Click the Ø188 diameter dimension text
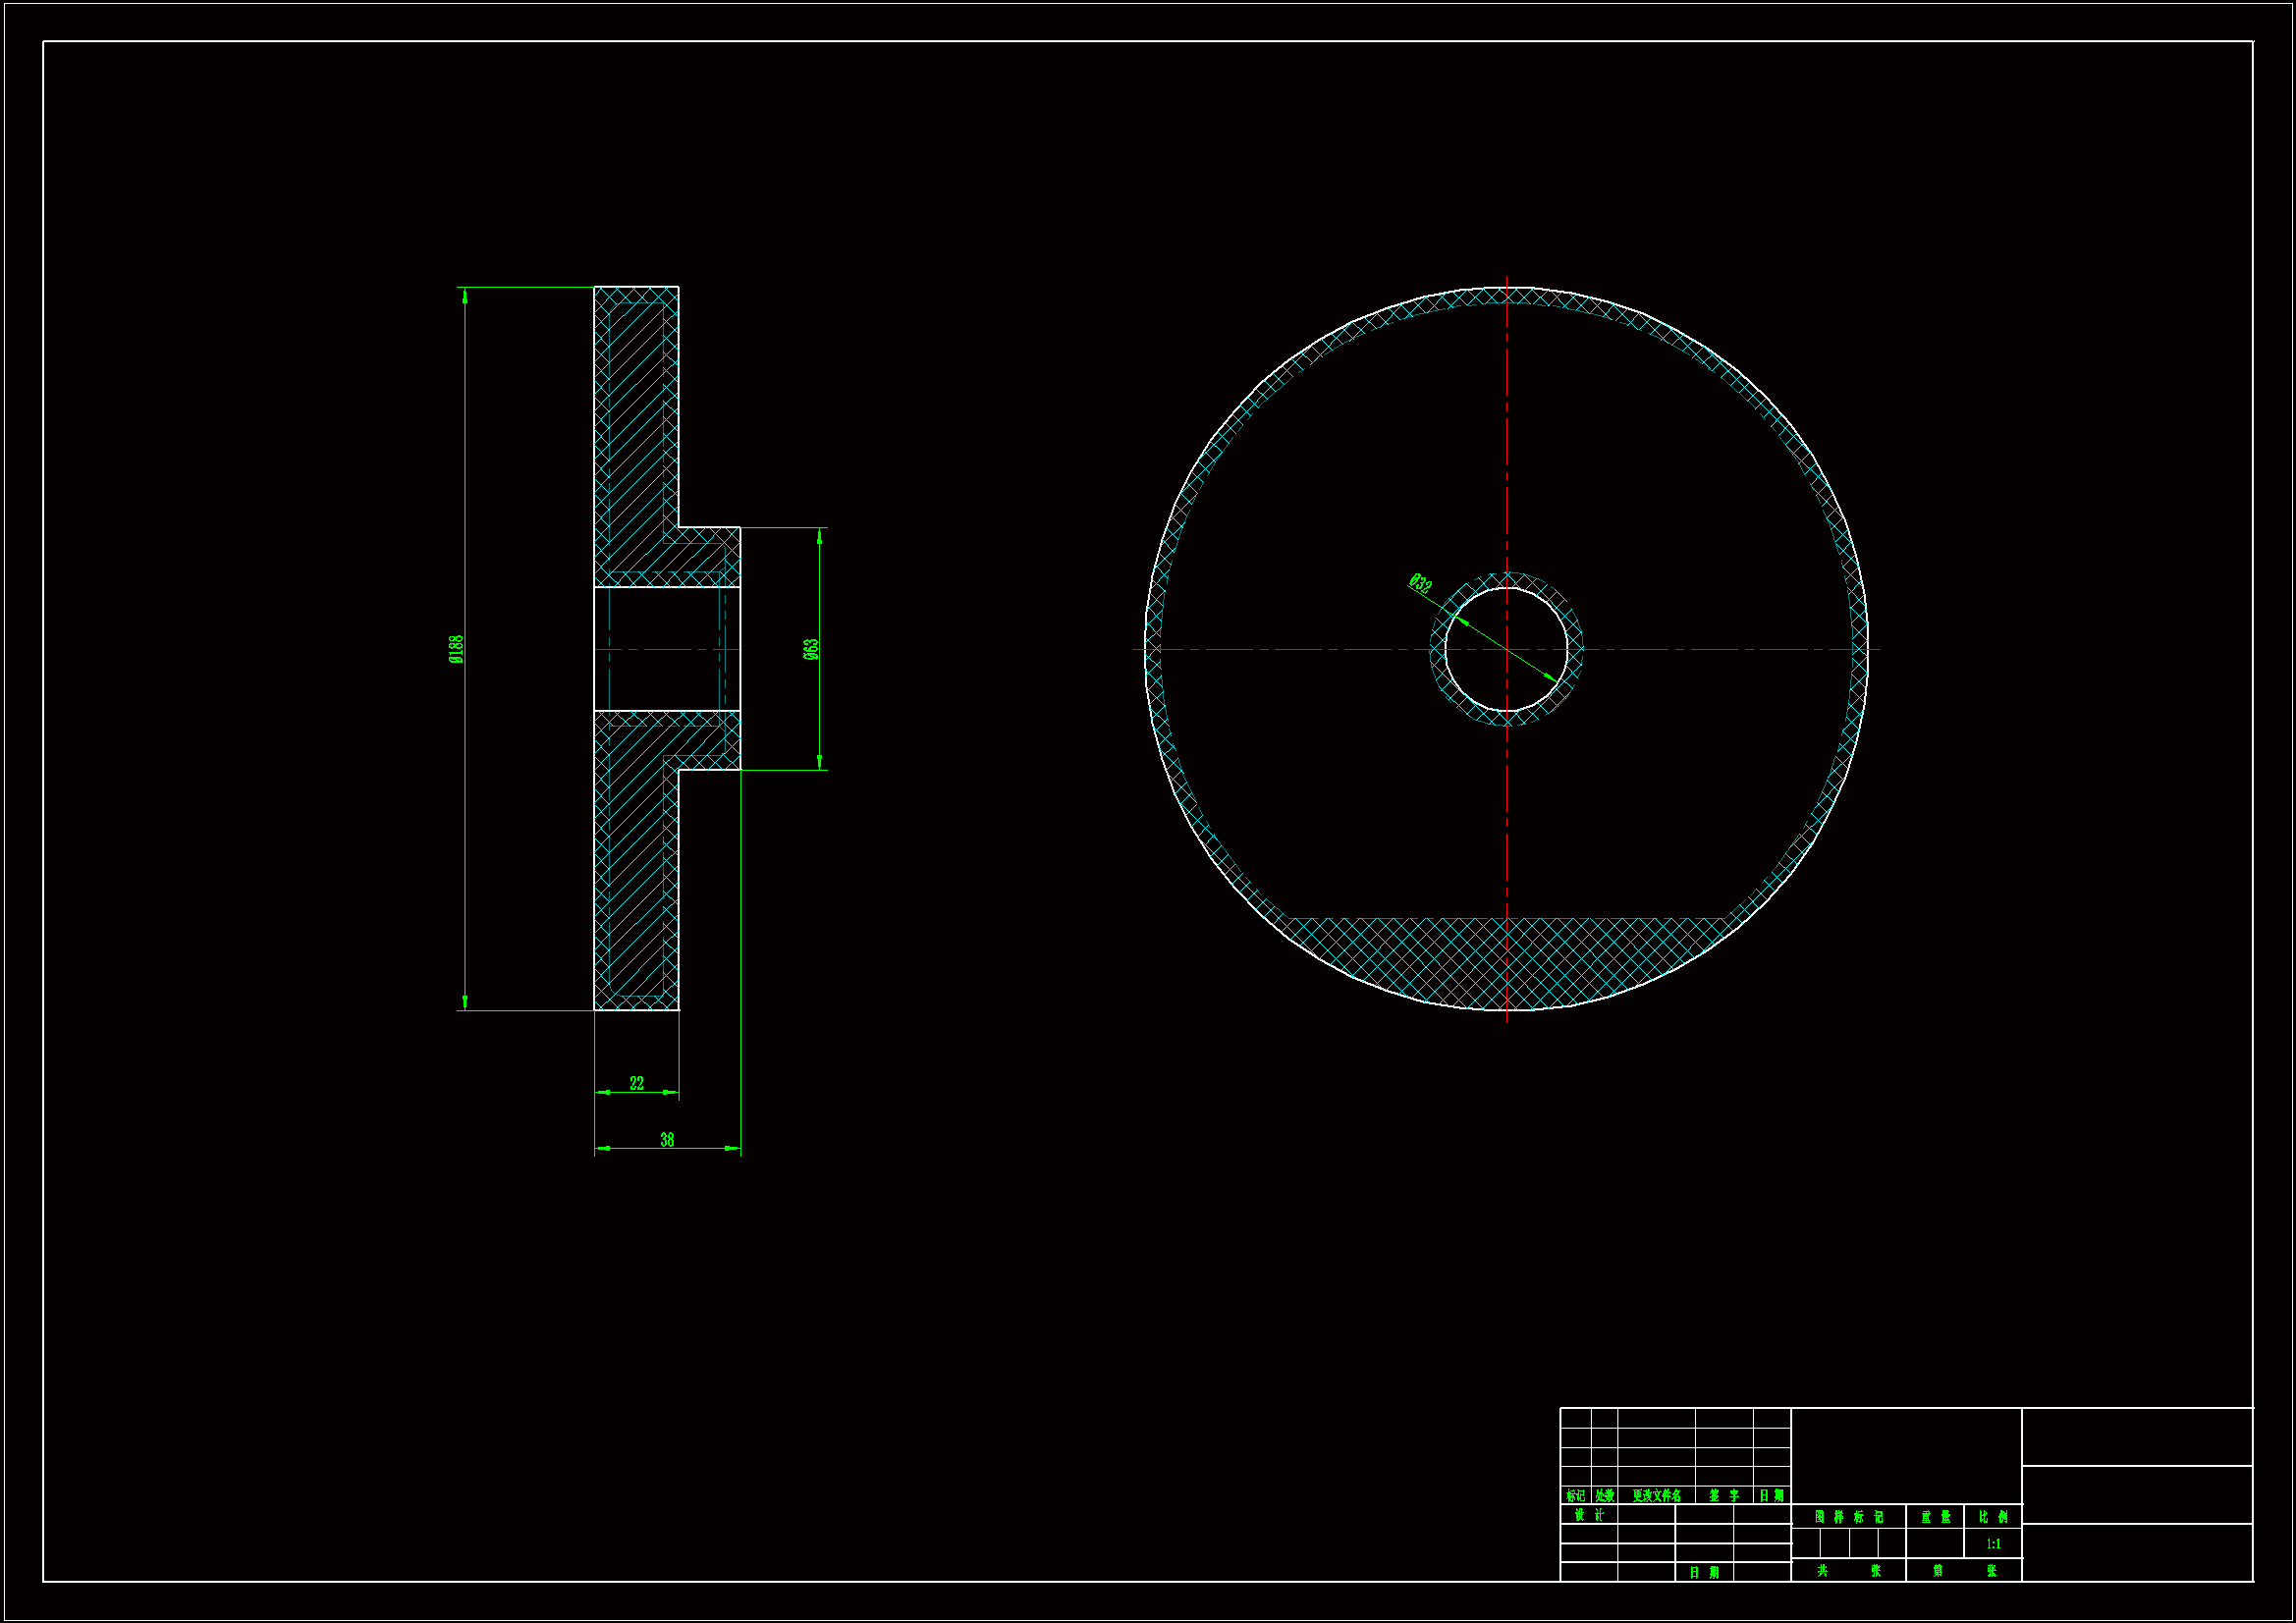This screenshot has width=2296, height=1623. pos(456,649)
